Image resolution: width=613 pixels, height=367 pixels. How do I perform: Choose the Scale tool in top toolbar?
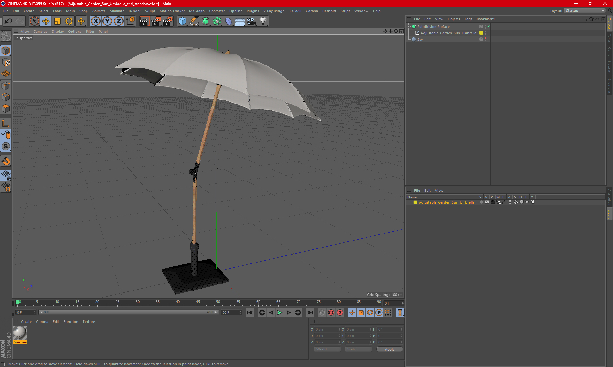[57, 21]
